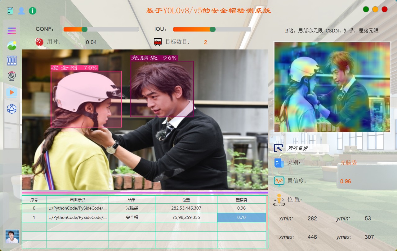Click the 75,98,259,355 position cell

(186, 218)
